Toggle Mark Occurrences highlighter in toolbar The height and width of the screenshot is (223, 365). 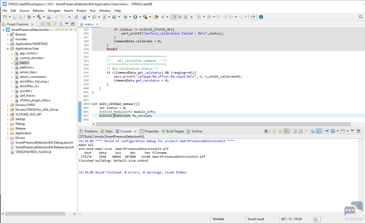point(174,17)
